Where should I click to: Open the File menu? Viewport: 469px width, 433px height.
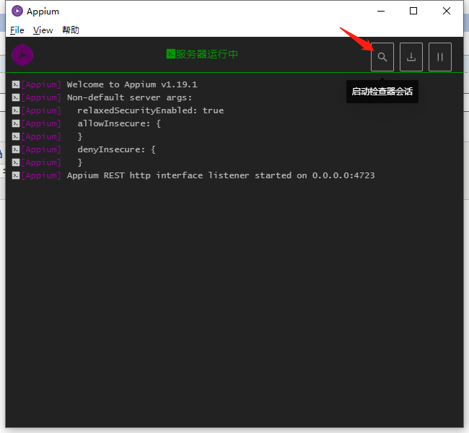click(17, 30)
